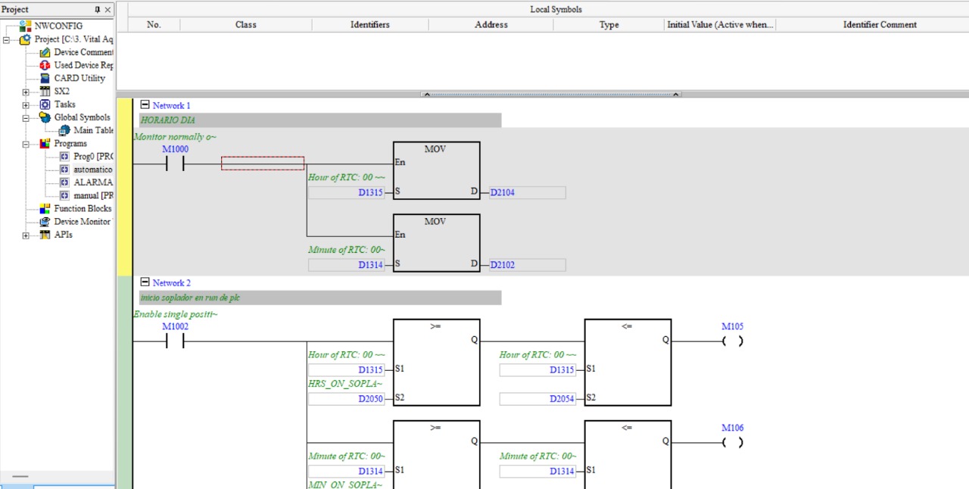Click the APIs library icon

coord(45,235)
